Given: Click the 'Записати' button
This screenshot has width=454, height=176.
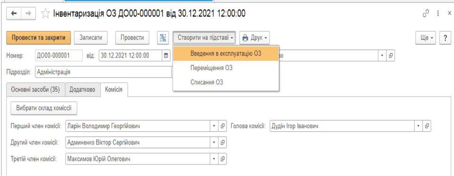Looking at the screenshot, I should pos(91,38).
